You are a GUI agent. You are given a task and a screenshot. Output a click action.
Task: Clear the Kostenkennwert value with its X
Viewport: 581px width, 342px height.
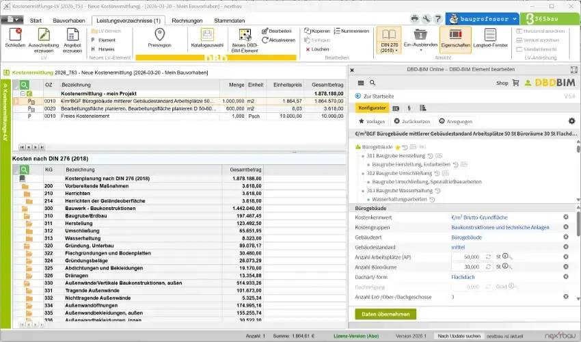tap(566, 217)
